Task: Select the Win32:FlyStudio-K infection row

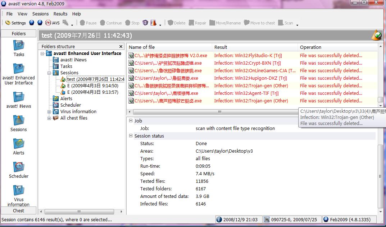Action: (252, 56)
